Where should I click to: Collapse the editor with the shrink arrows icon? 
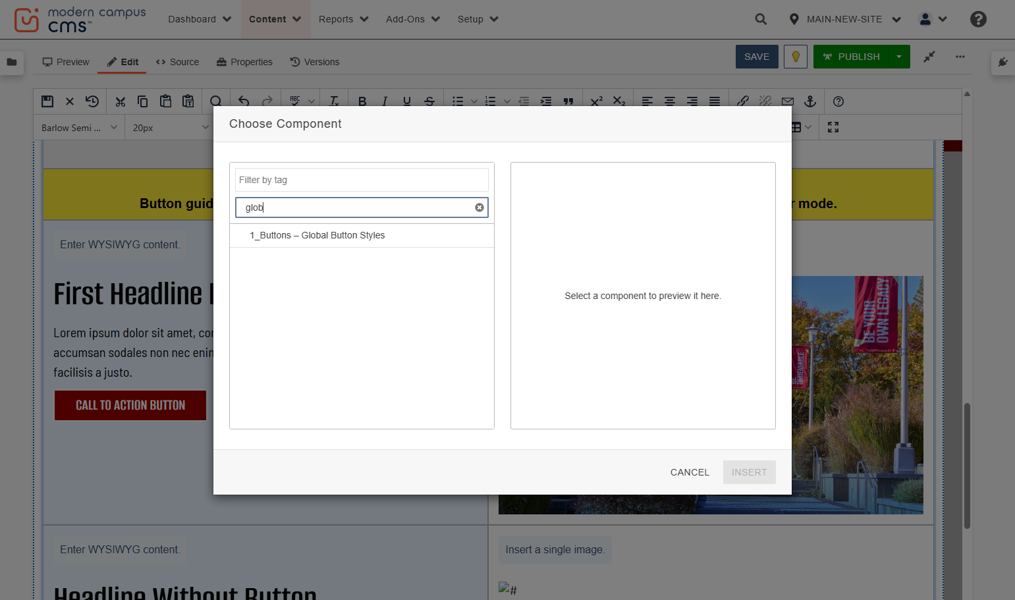point(929,57)
